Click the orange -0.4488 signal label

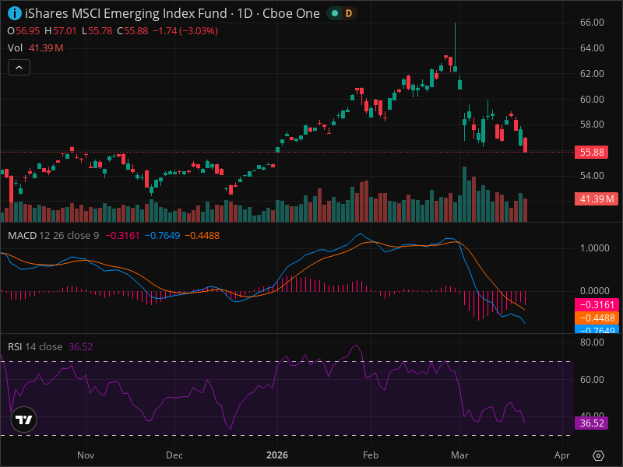click(597, 318)
